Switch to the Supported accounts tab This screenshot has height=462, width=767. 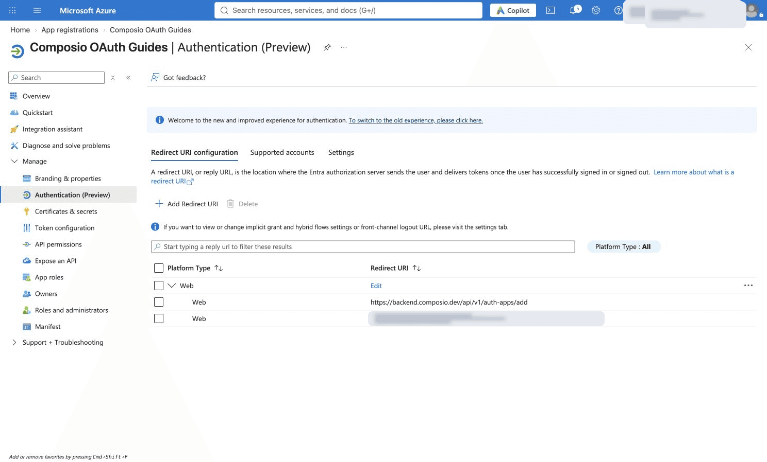(x=282, y=152)
